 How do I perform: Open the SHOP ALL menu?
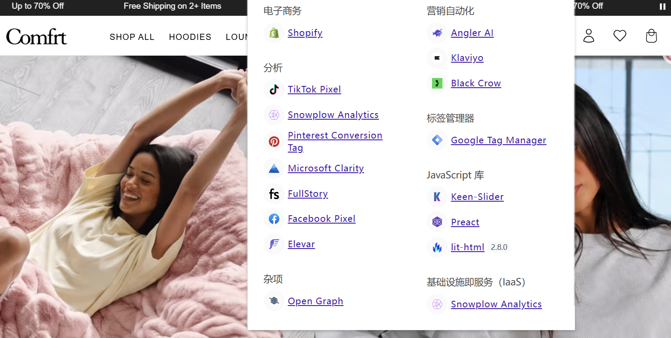coord(132,37)
